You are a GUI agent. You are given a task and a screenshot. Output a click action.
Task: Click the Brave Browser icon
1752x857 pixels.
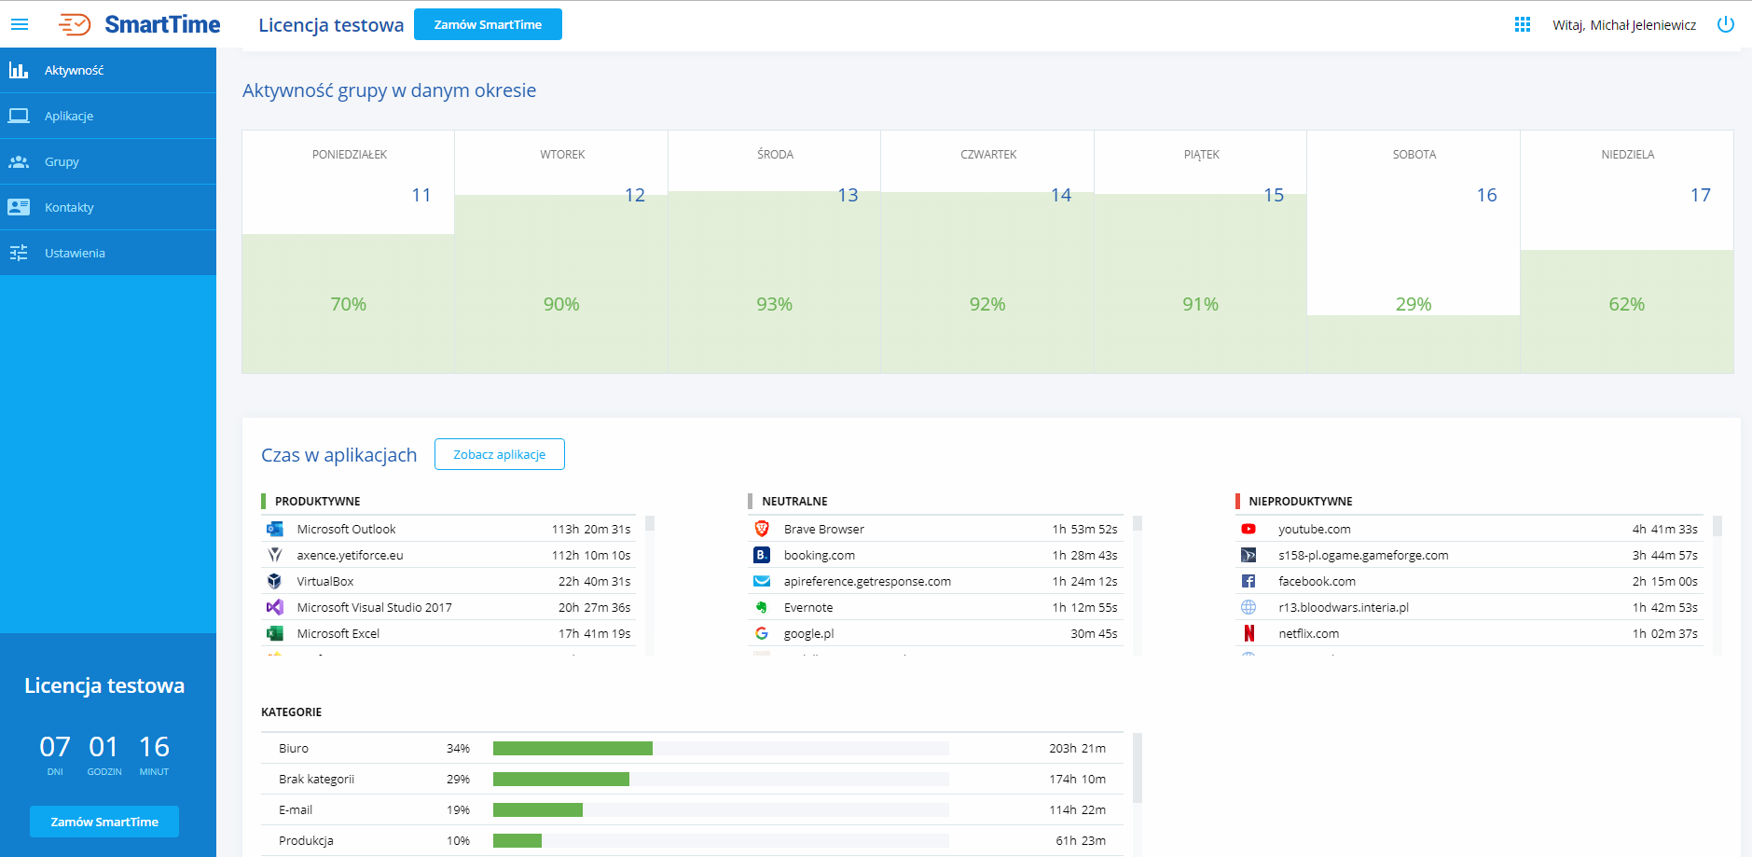point(762,529)
